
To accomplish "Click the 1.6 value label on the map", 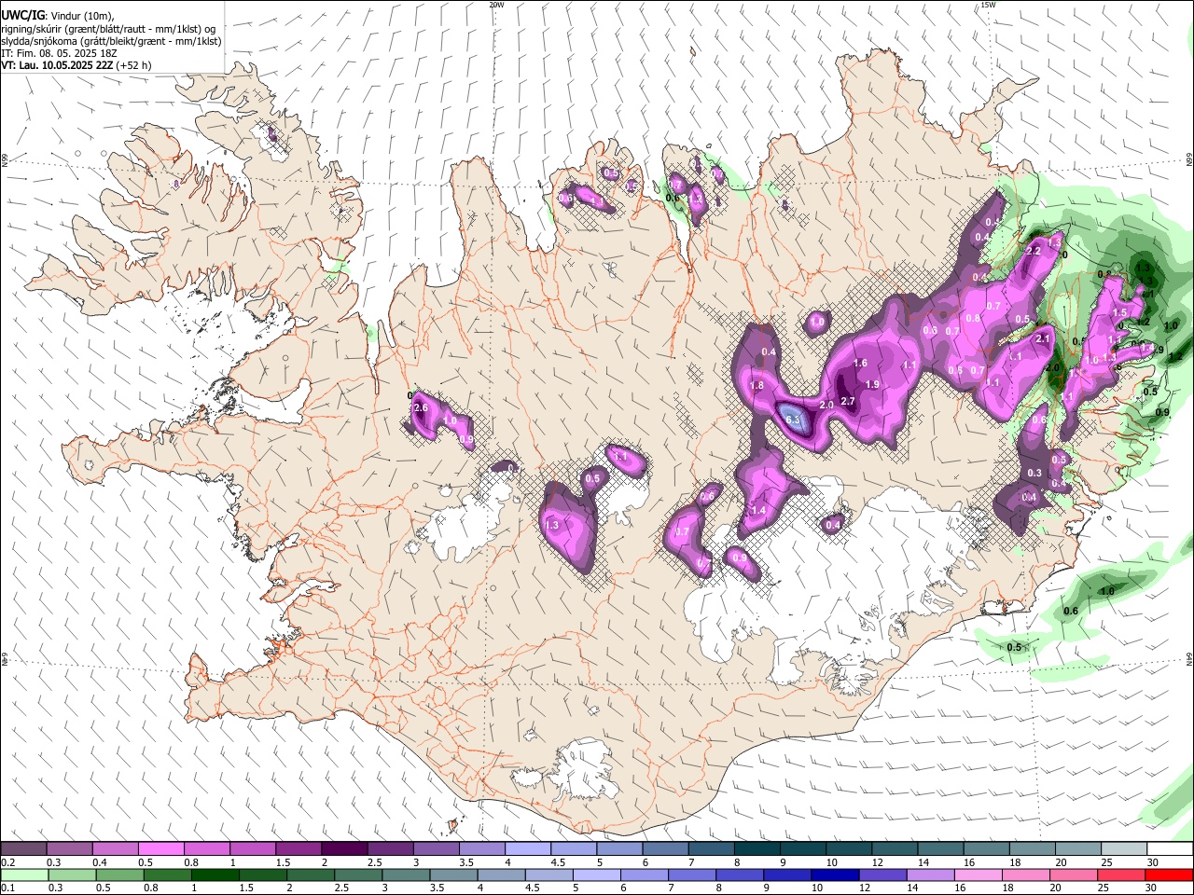I will point(860,363).
